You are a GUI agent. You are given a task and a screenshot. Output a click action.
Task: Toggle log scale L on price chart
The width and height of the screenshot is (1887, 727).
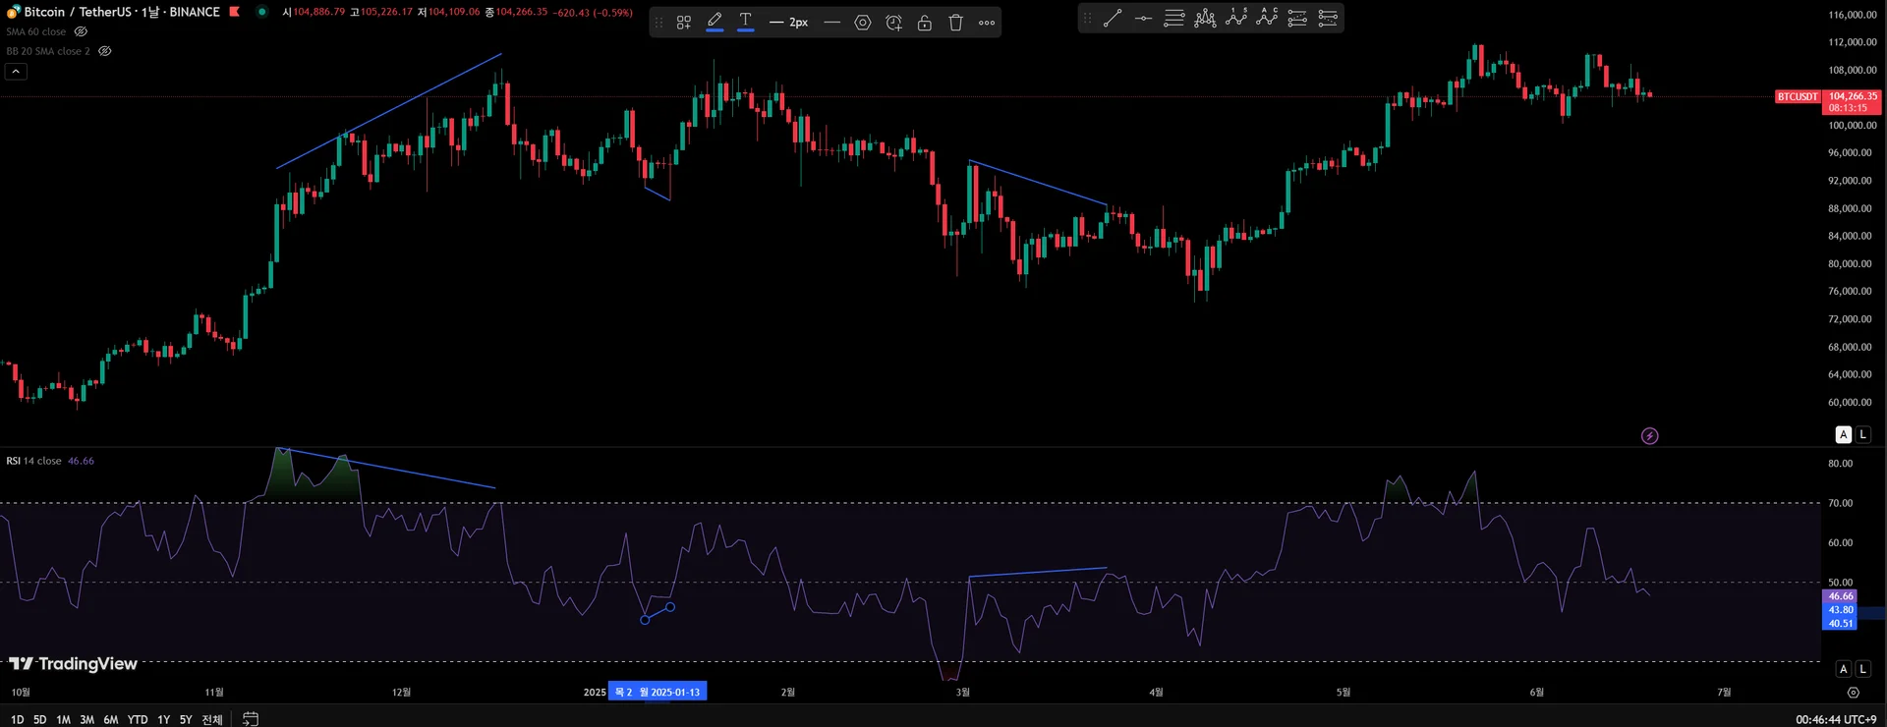click(1862, 434)
